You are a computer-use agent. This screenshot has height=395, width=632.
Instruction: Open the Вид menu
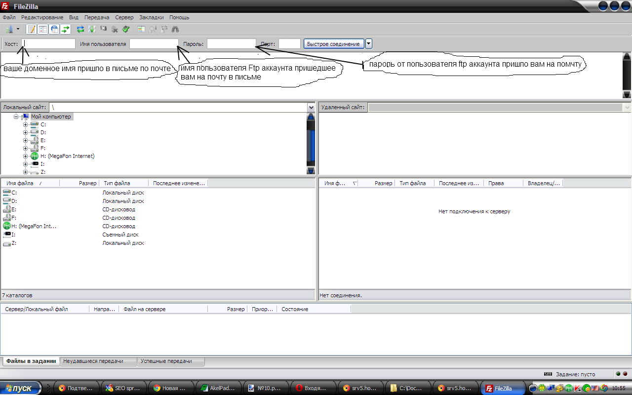click(x=74, y=17)
